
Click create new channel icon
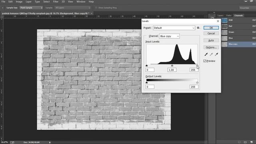point(252,142)
